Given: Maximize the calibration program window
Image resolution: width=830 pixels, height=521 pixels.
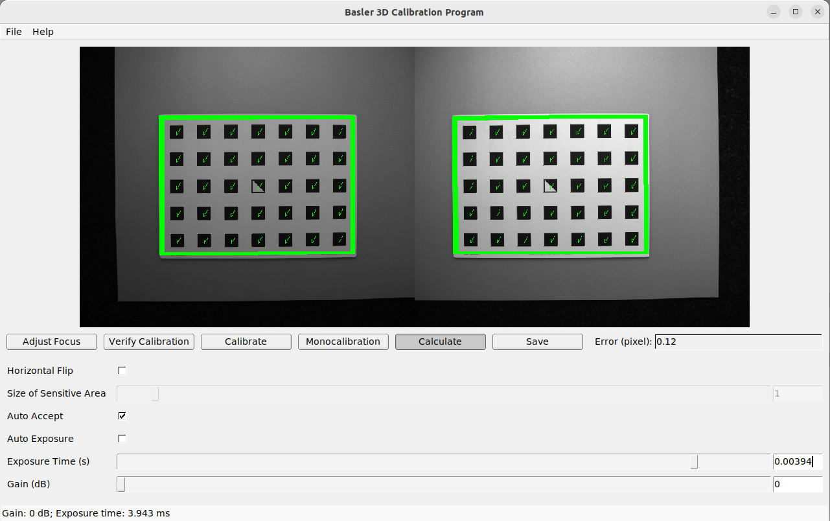Looking at the screenshot, I should click(x=796, y=12).
